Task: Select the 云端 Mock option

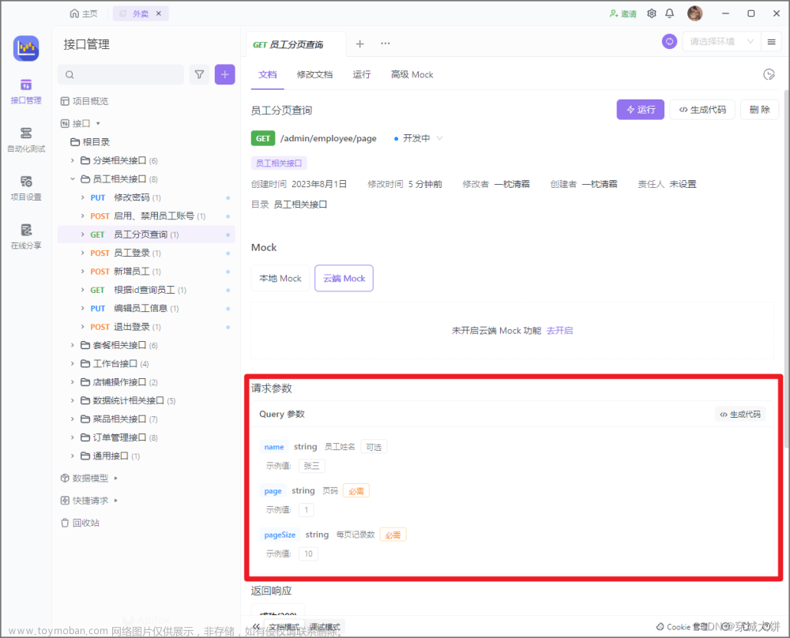Action: (344, 278)
